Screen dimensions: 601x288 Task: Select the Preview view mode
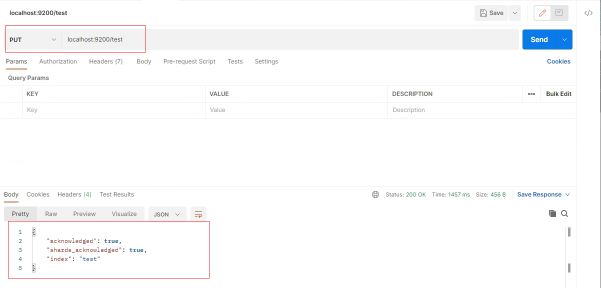(x=84, y=214)
